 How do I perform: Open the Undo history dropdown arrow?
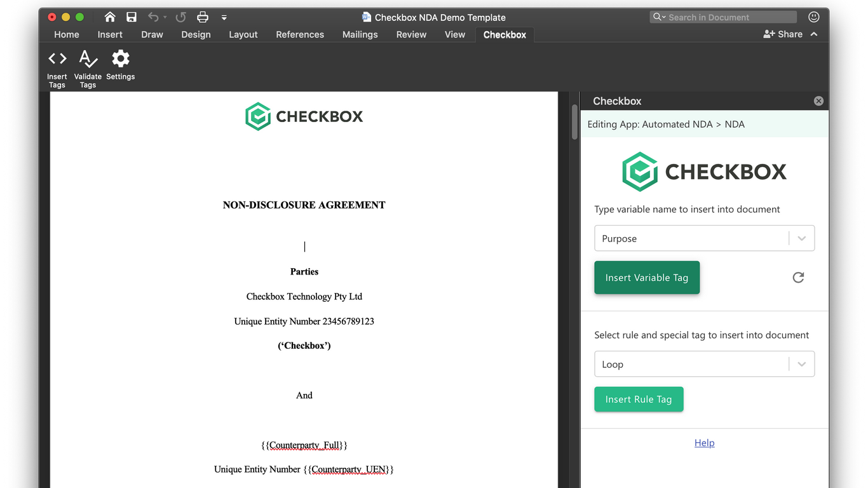point(165,18)
